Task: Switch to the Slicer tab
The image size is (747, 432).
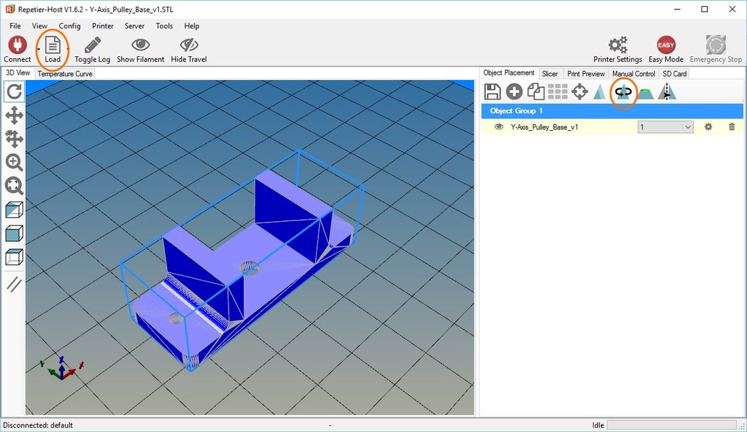Action: pyautogui.click(x=549, y=74)
